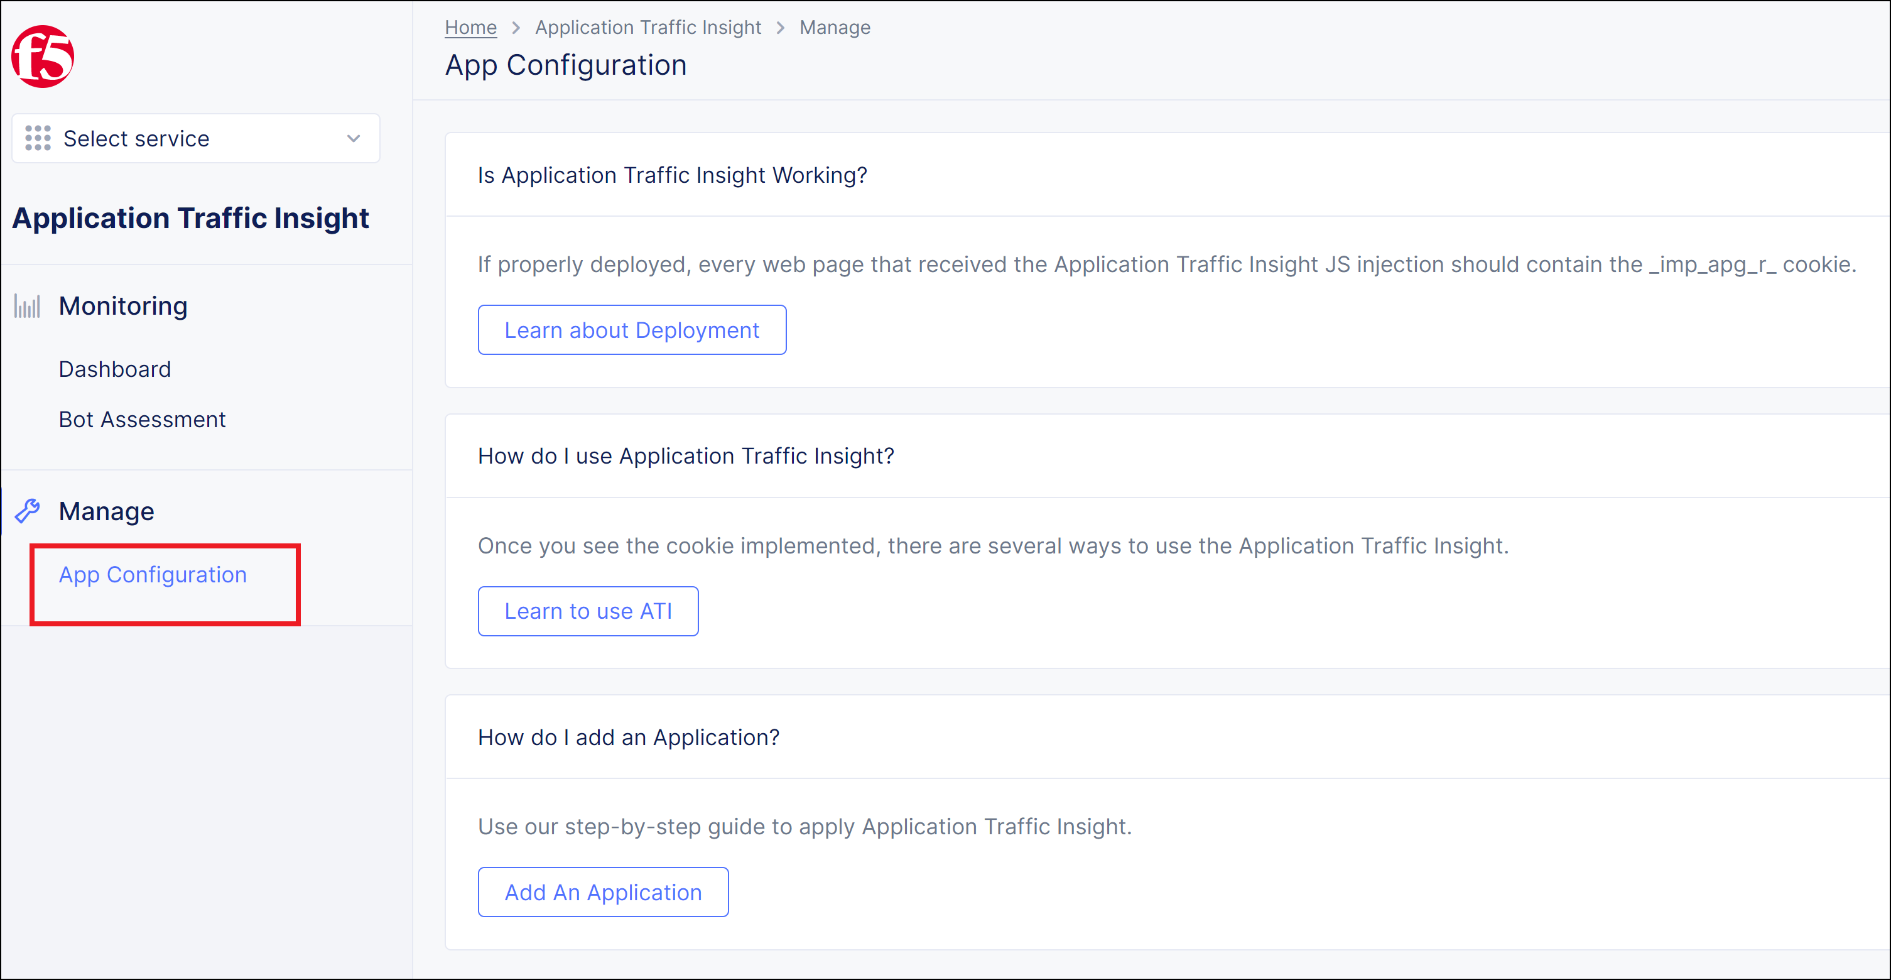Click the Learn about Deployment button
Screen dimensions: 1891x980
(x=631, y=330)
